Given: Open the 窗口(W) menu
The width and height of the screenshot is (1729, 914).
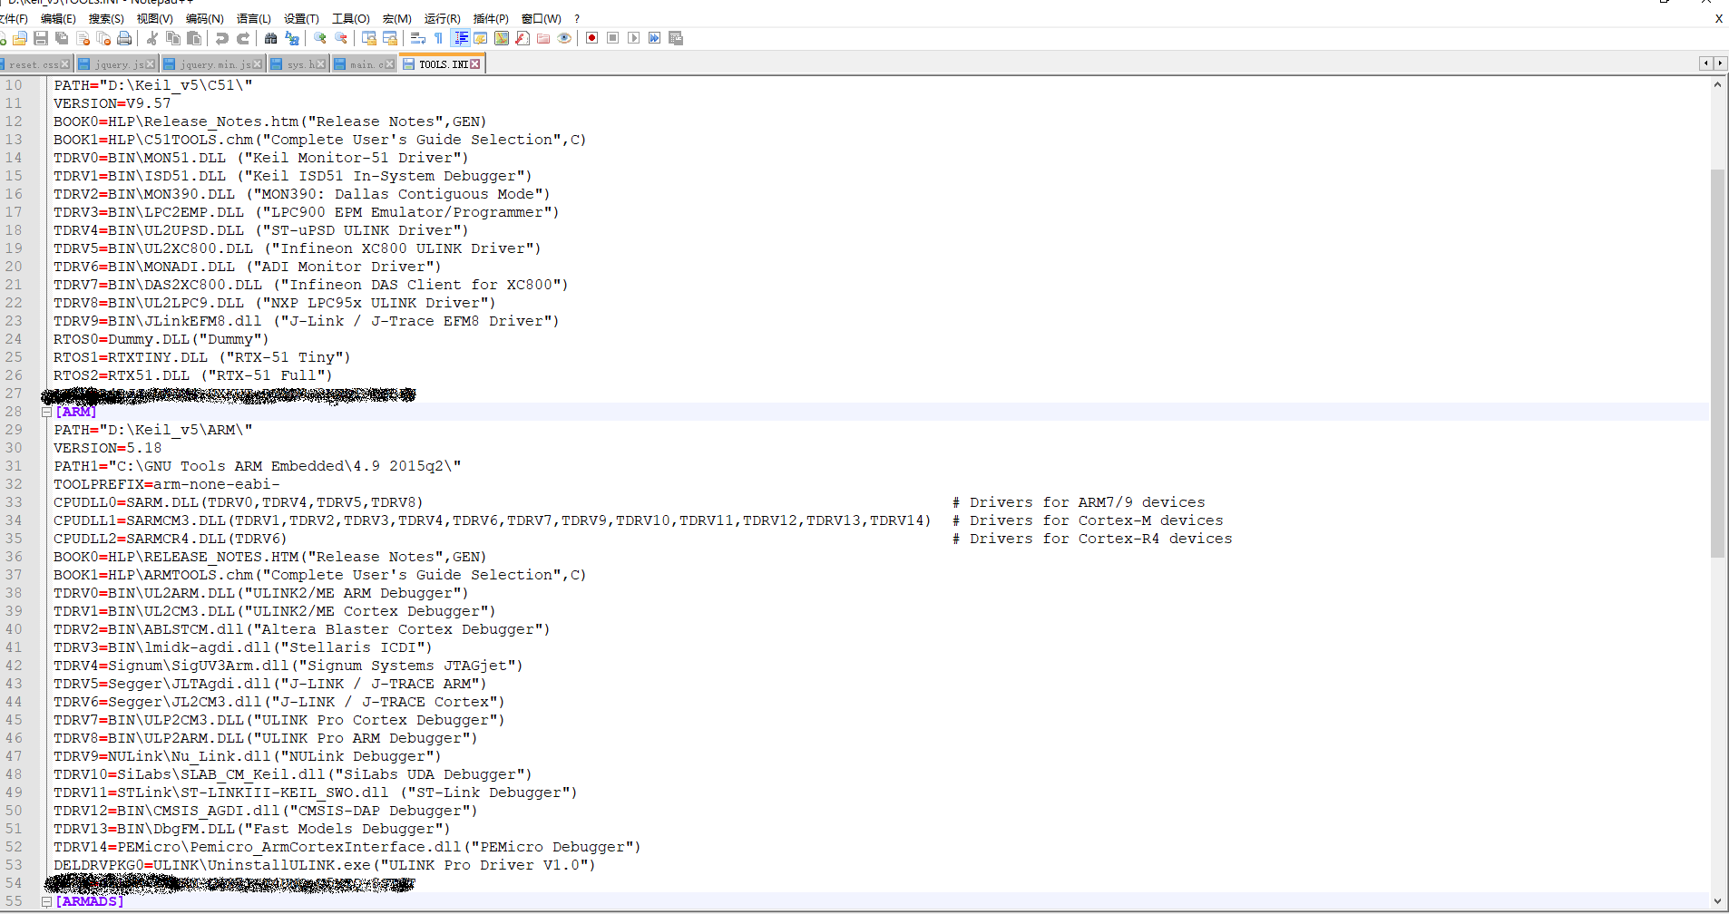Looking at the screenshot, I should (541, 18).
